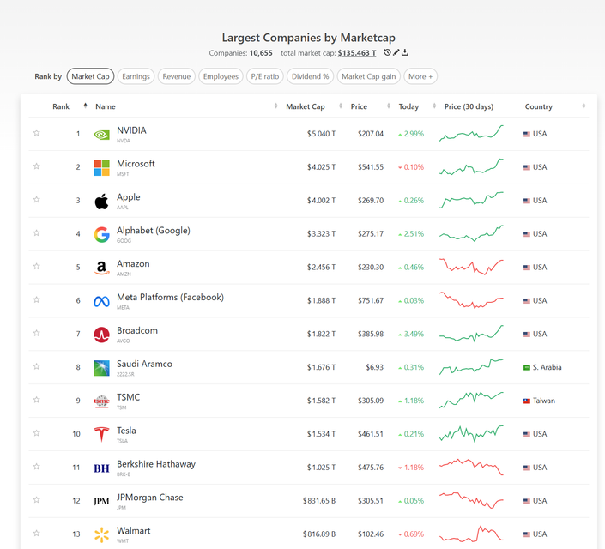Screen dimensions: 605x549
Task: Click the Tesla logo icon
Action: 101,434
